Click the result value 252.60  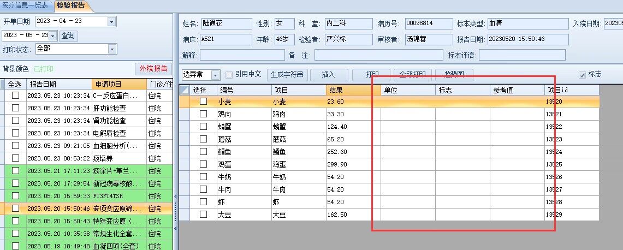(337, 152)
